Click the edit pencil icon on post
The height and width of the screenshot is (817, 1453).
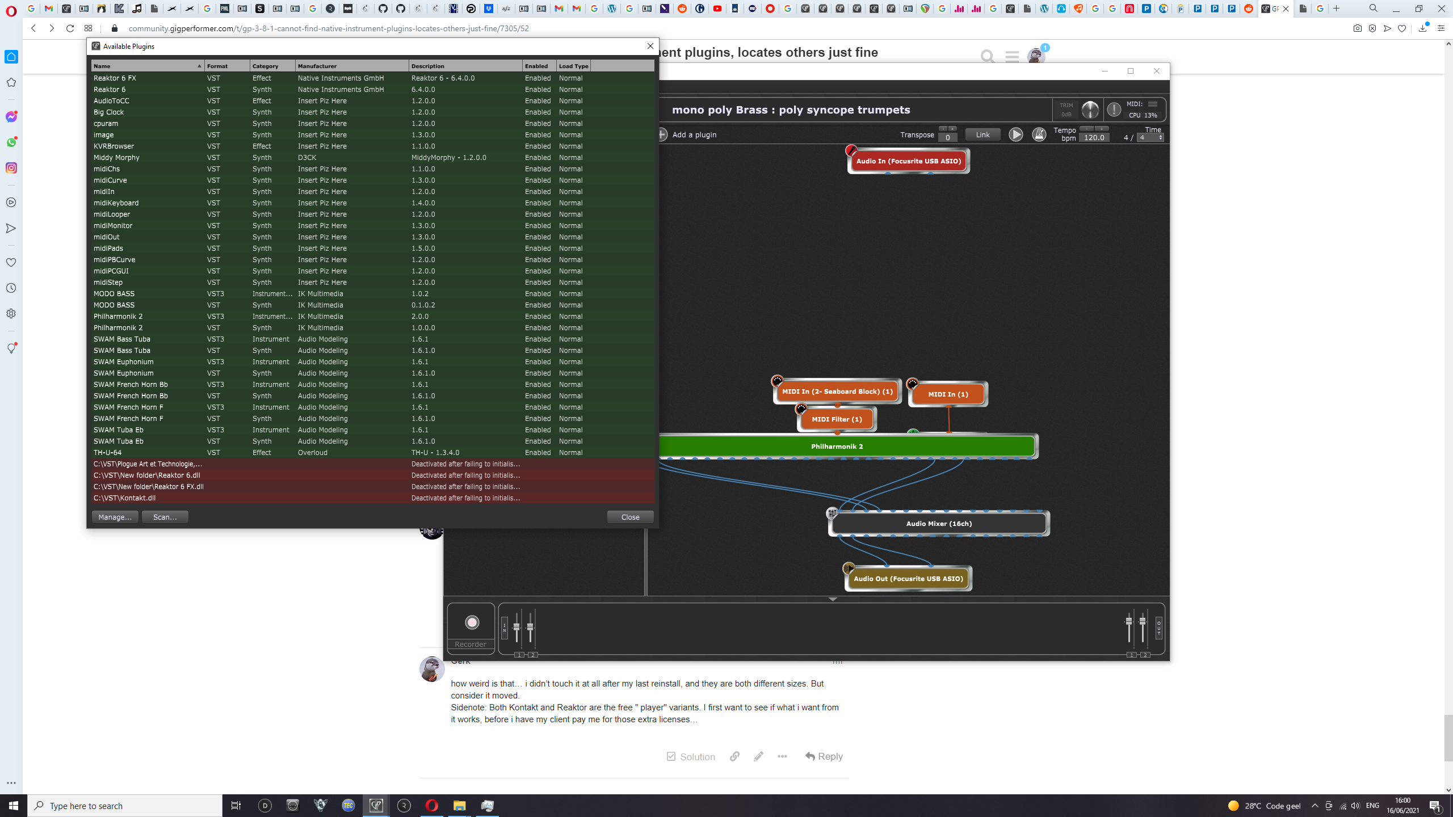click(x=758, y=756)
